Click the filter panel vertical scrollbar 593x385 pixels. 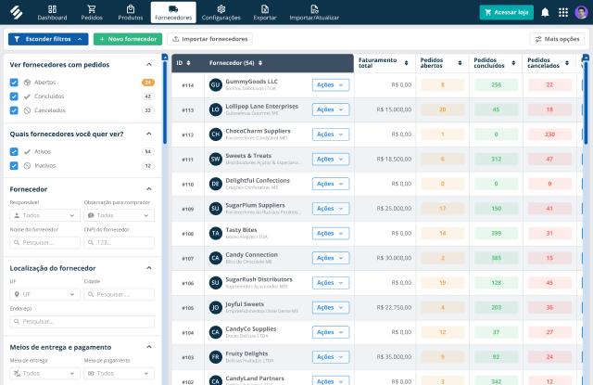coord(165,102)
